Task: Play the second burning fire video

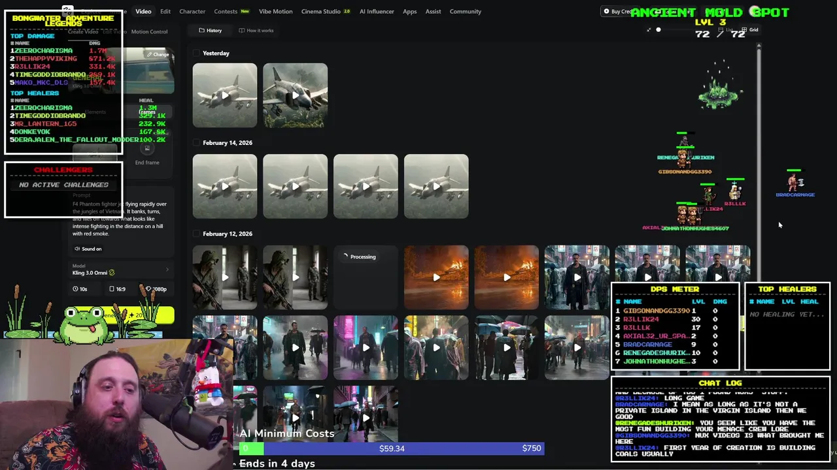Action: 507,277
